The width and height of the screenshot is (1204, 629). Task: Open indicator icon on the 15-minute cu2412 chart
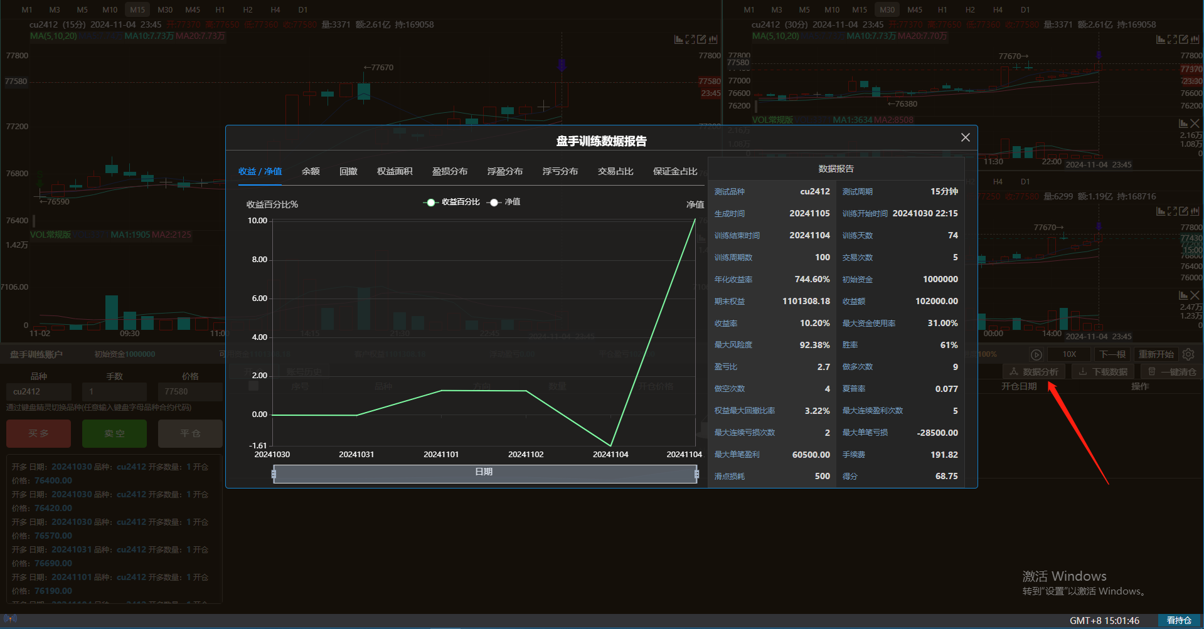click(x=678, y=40)
